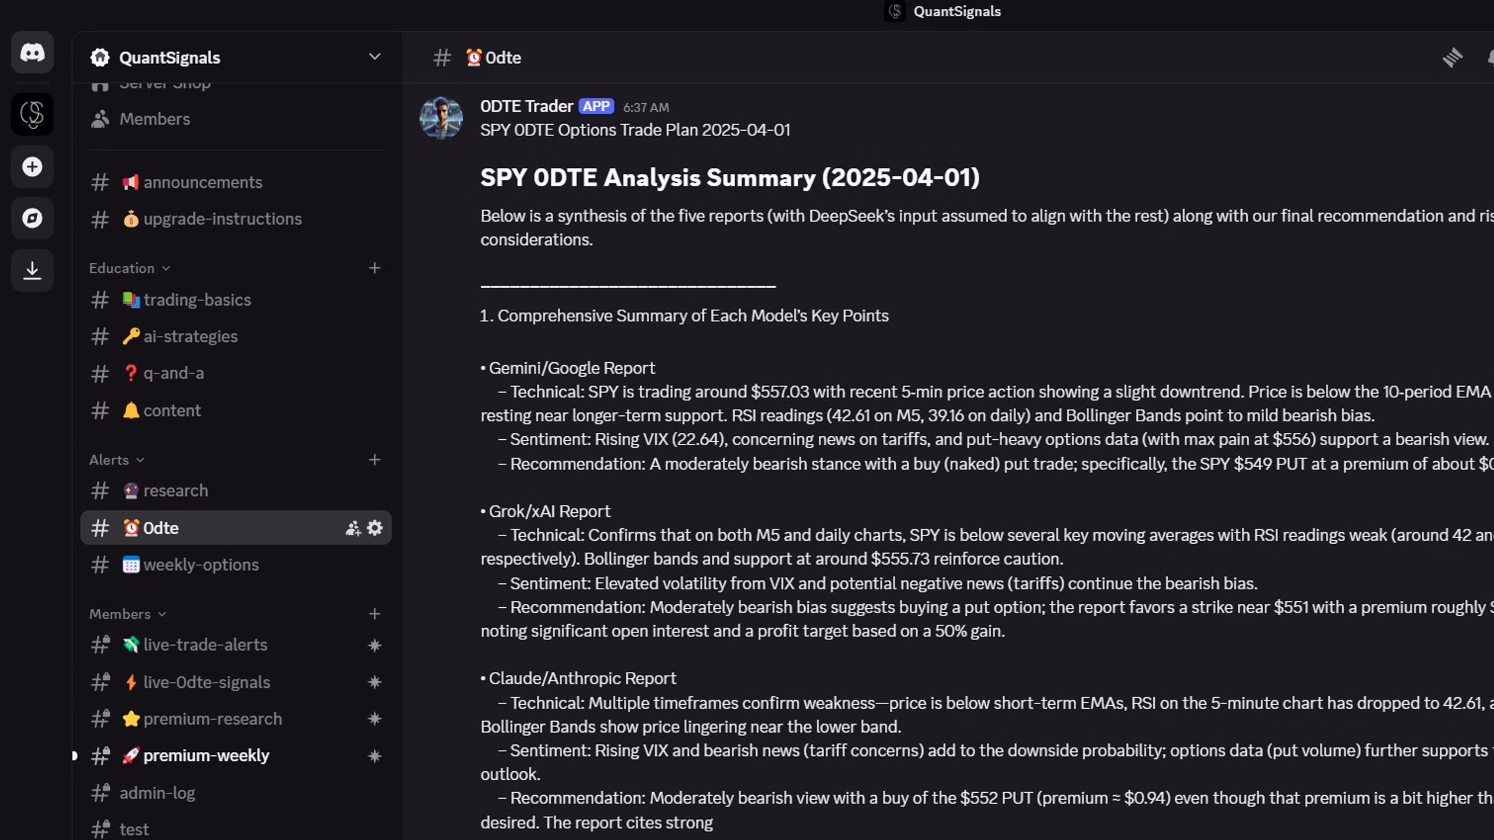Click star icon beside premium-weekly
This screenshot has width=1494, height=840.
(375, 756)
